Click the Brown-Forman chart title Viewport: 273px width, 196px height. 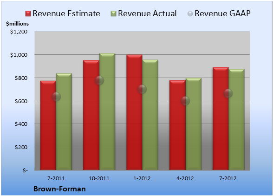59,189
